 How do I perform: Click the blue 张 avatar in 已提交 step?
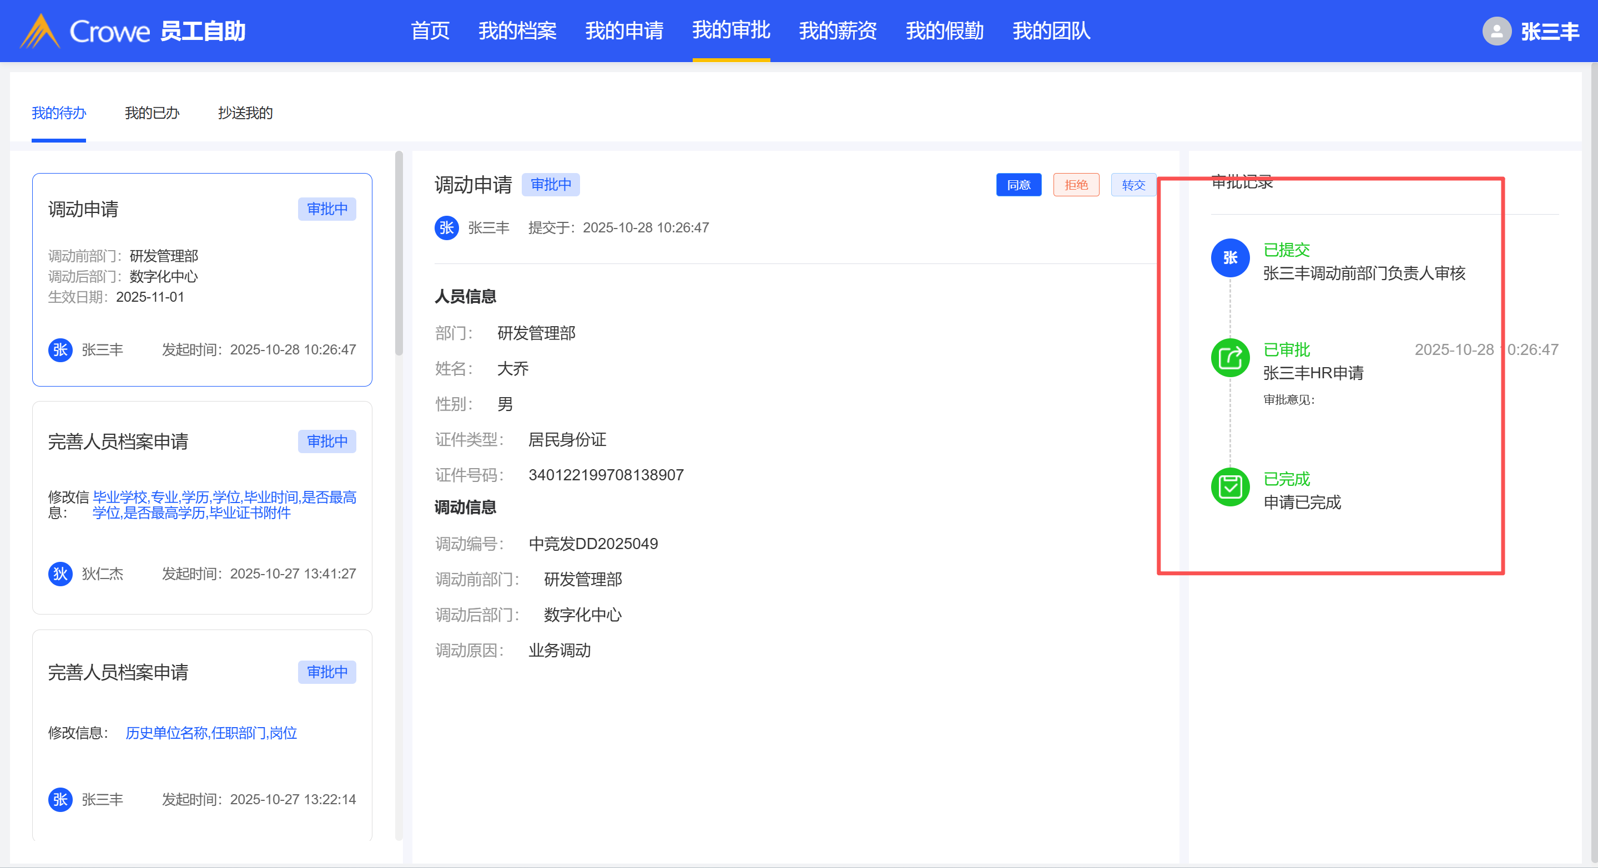[x=1229, y=258]
